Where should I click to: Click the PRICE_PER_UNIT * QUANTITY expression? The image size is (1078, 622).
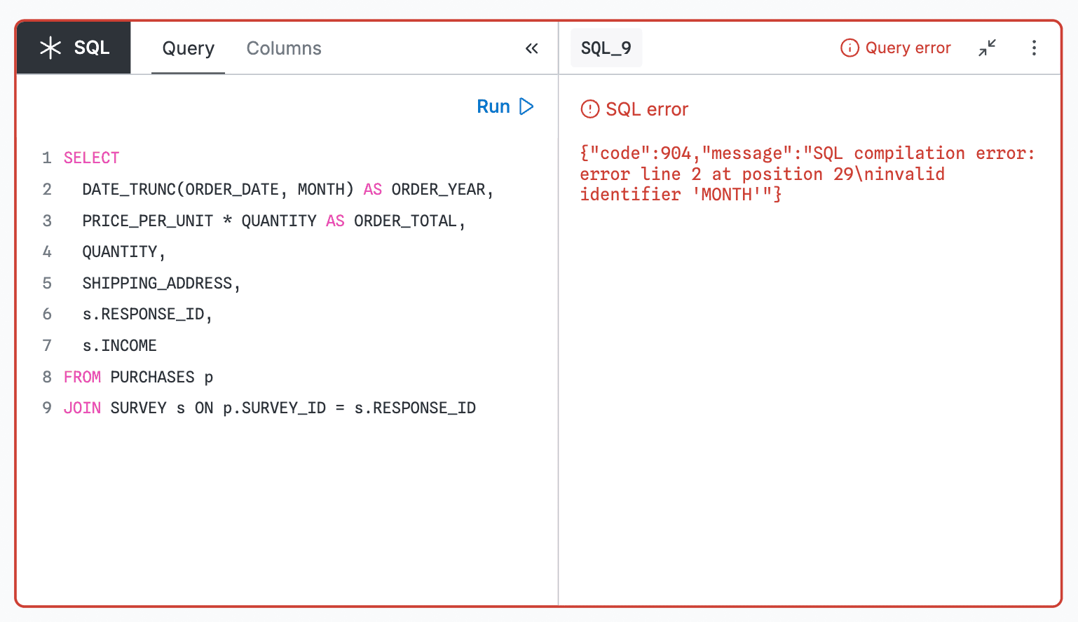coord(199,221)
